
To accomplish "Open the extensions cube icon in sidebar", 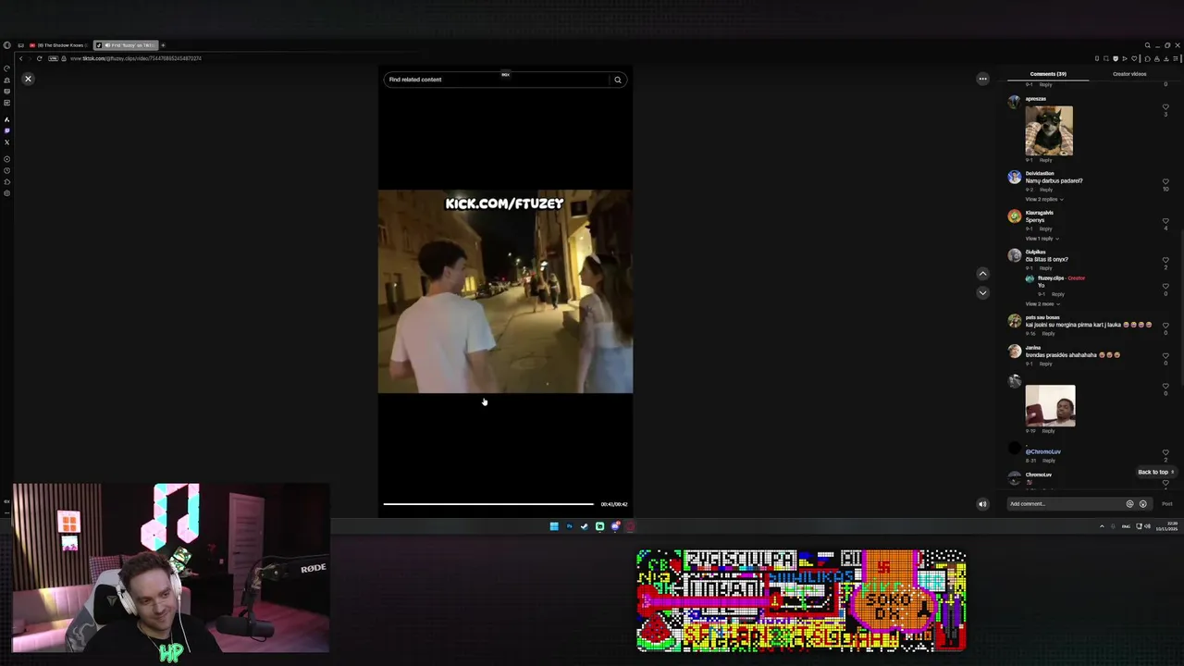I will coord(7,181).
